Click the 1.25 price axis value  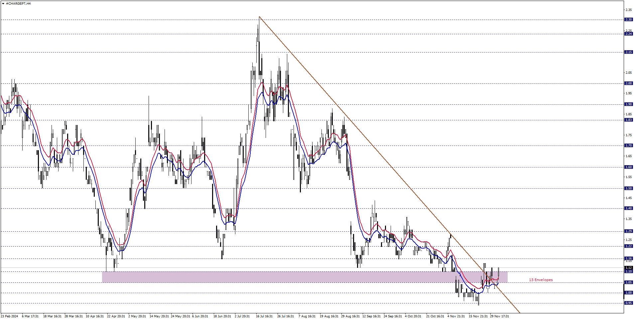pos(628,240)
